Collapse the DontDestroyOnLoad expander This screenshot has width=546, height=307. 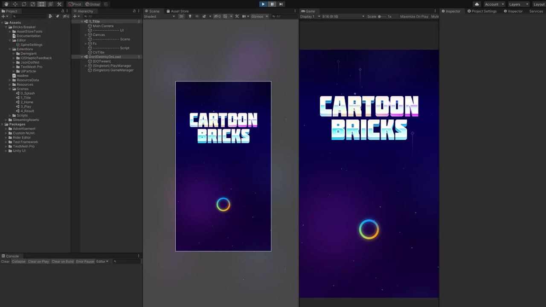81,57
